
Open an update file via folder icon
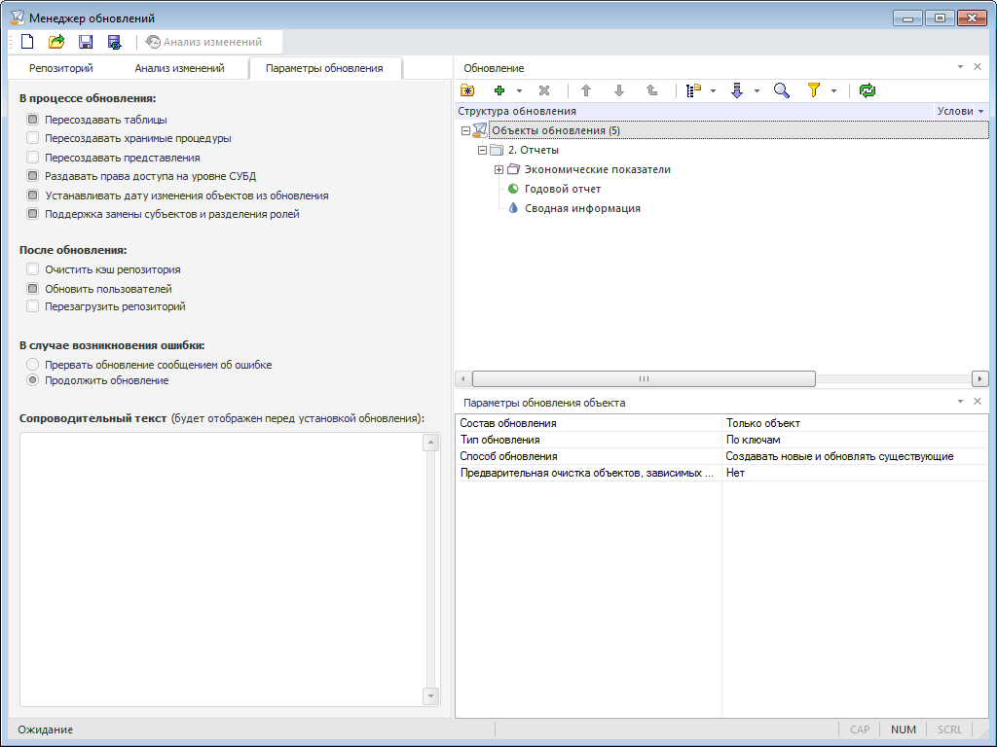coord(56,42)
